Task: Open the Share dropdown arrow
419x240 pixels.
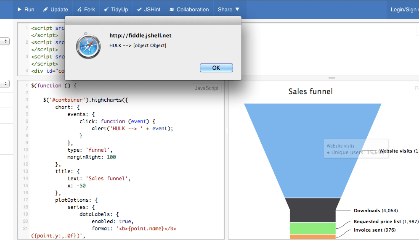Action: pyautogui.click(x=237, y=9)
